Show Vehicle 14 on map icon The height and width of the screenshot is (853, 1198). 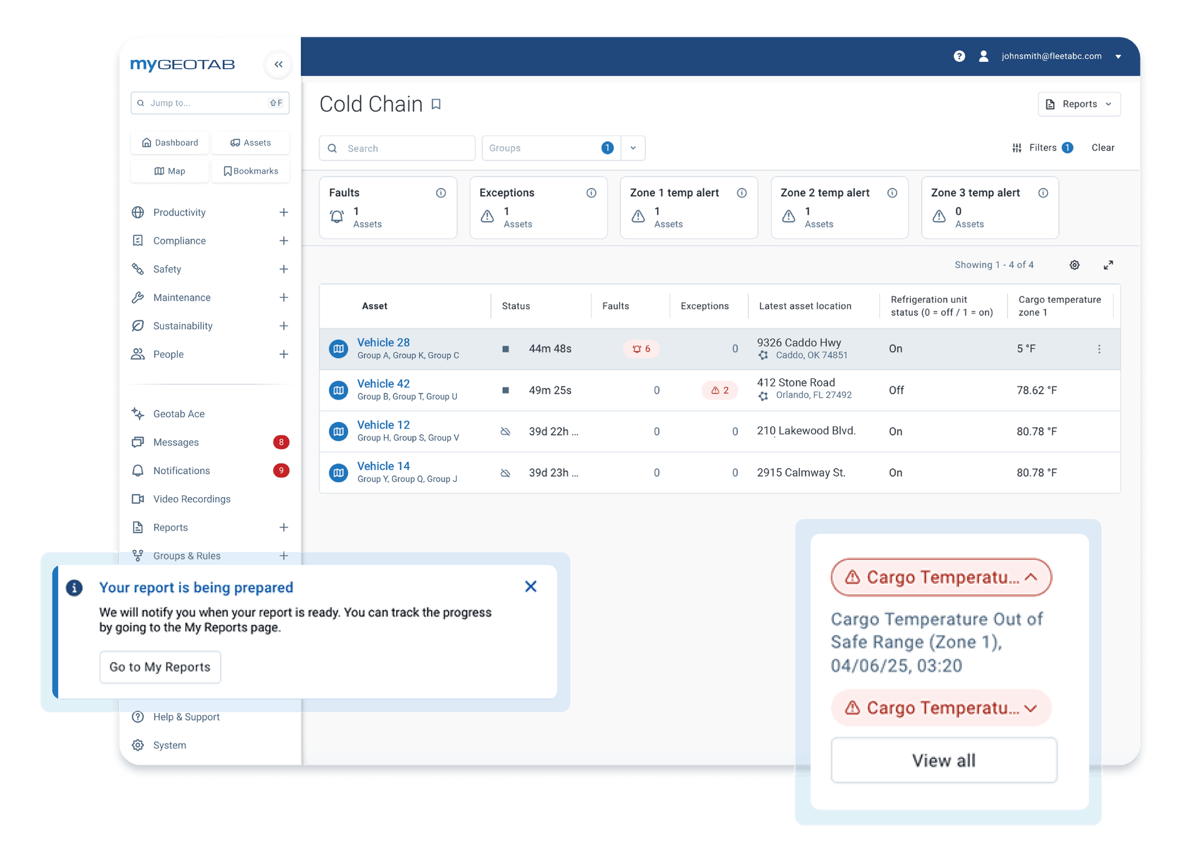[339, 473]
